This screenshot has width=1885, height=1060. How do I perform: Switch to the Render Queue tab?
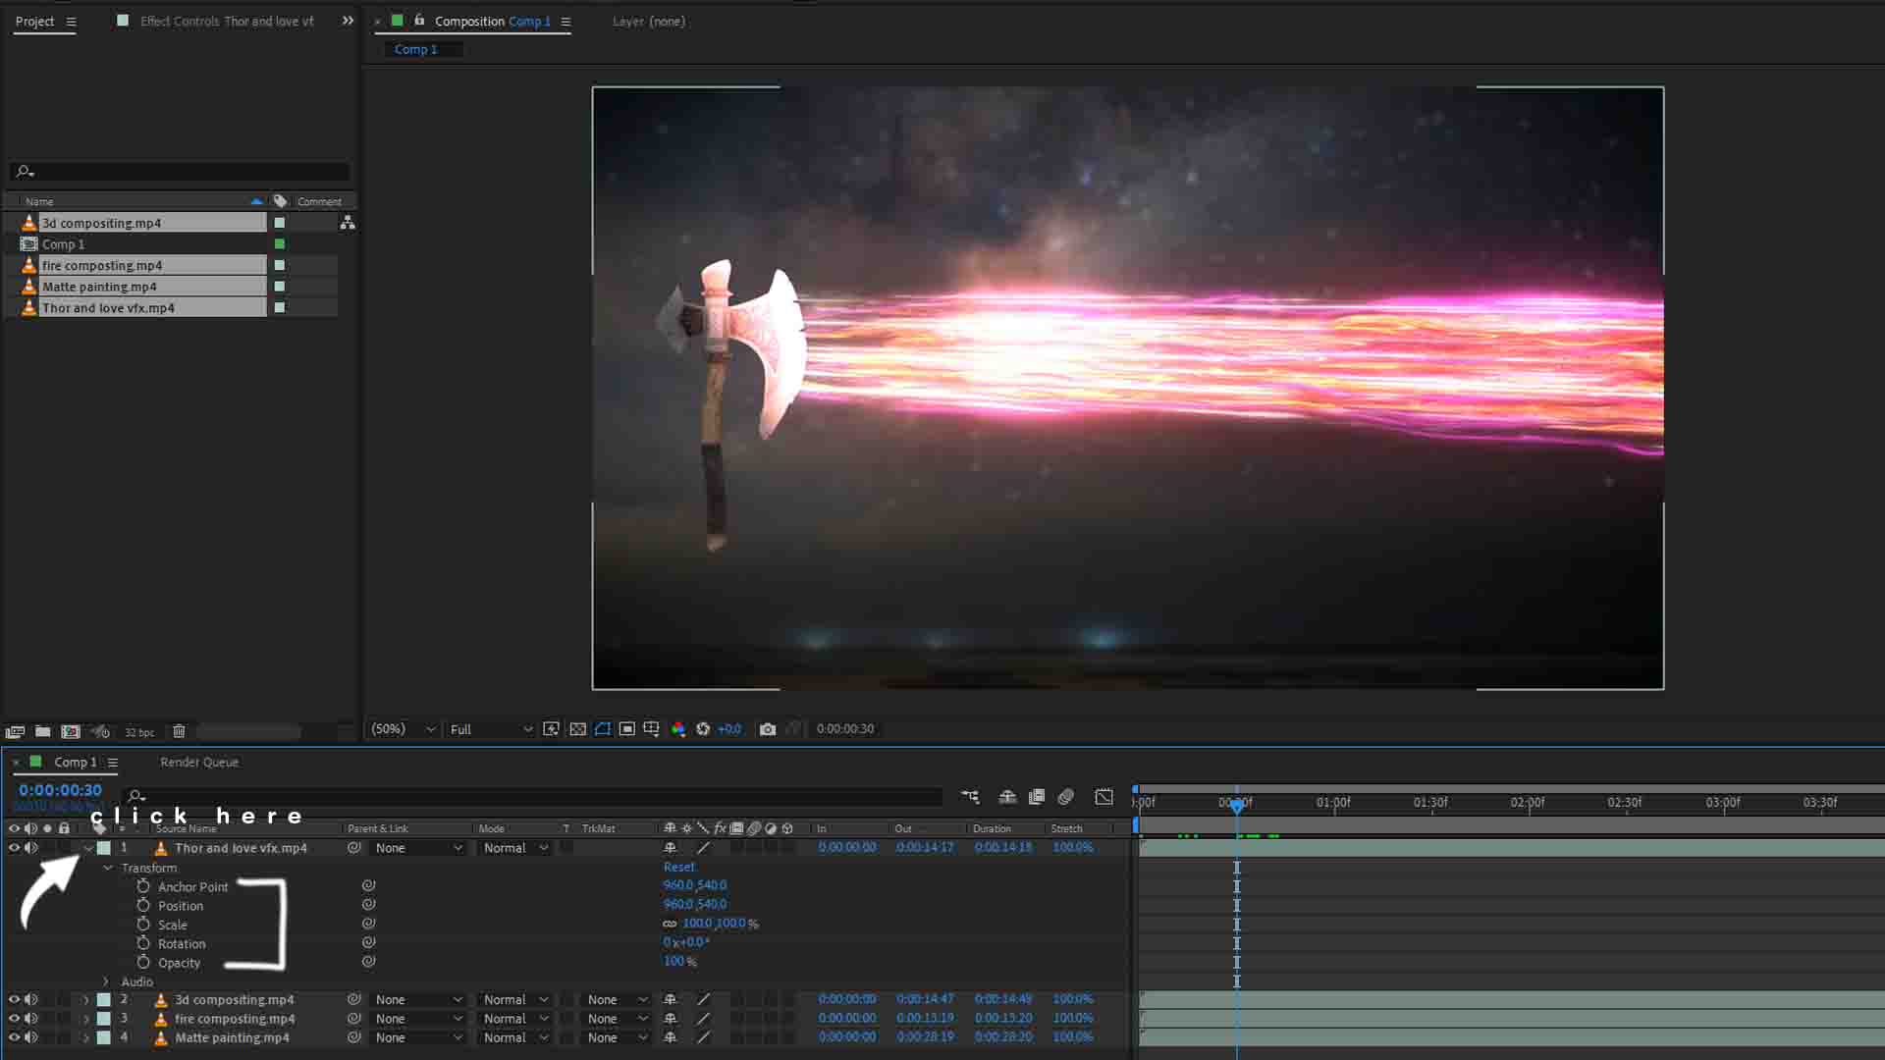click(198, 762)
